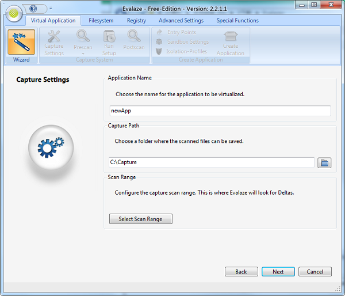Open the Advanced Settings tab
The height and width of the screenshot is (296, 345).
pos(181,21)
